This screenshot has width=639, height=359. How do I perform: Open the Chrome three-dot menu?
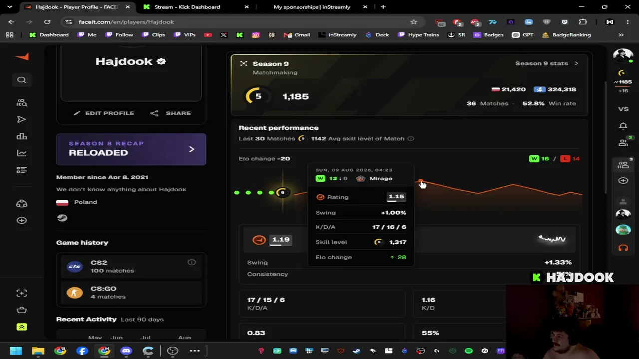tap(628, 22)
